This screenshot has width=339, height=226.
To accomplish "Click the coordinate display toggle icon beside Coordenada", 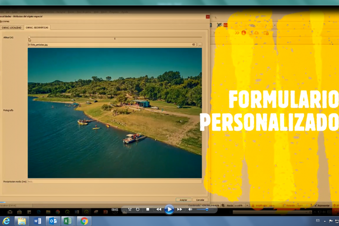I will [223, 206].
